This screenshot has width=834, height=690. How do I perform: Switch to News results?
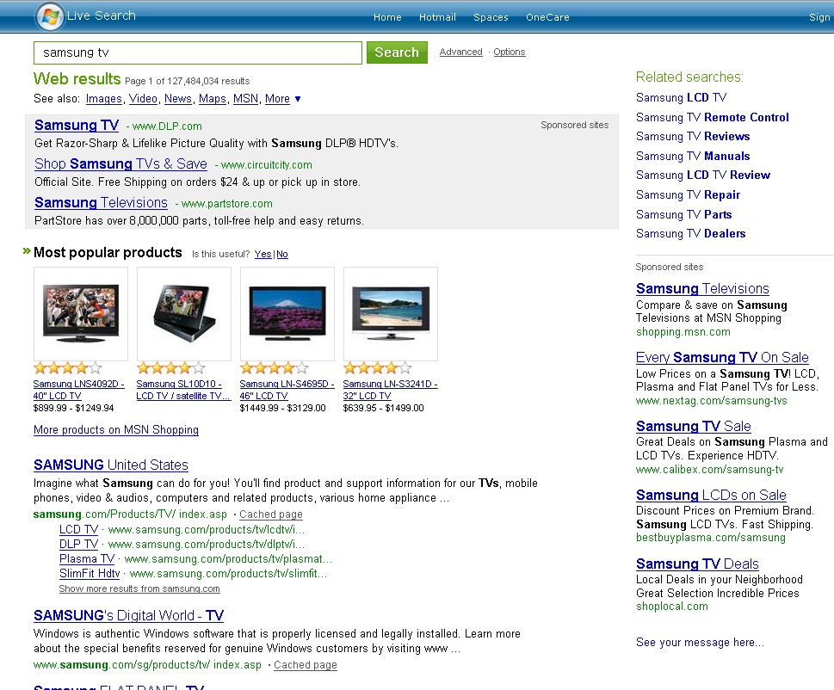pyautogui.click(x=177, y=99)
